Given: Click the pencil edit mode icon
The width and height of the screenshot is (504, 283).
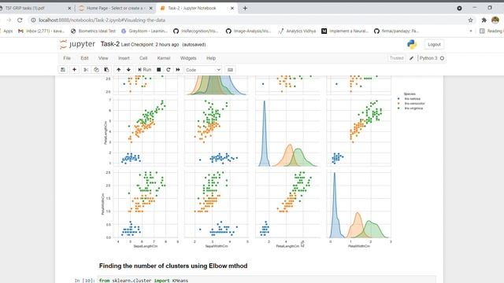Looking at the screenshot, I should pyautogui.click(x=411, y=58).
